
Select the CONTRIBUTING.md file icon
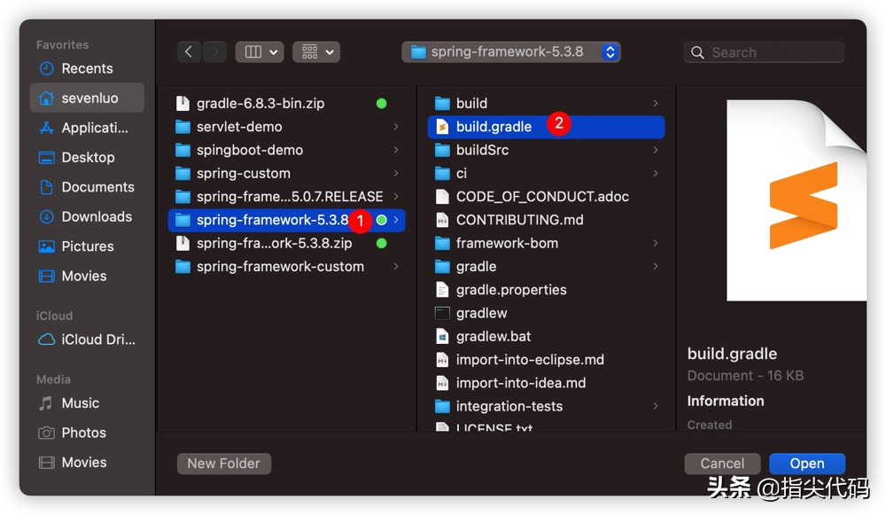[x=442, y=220]
